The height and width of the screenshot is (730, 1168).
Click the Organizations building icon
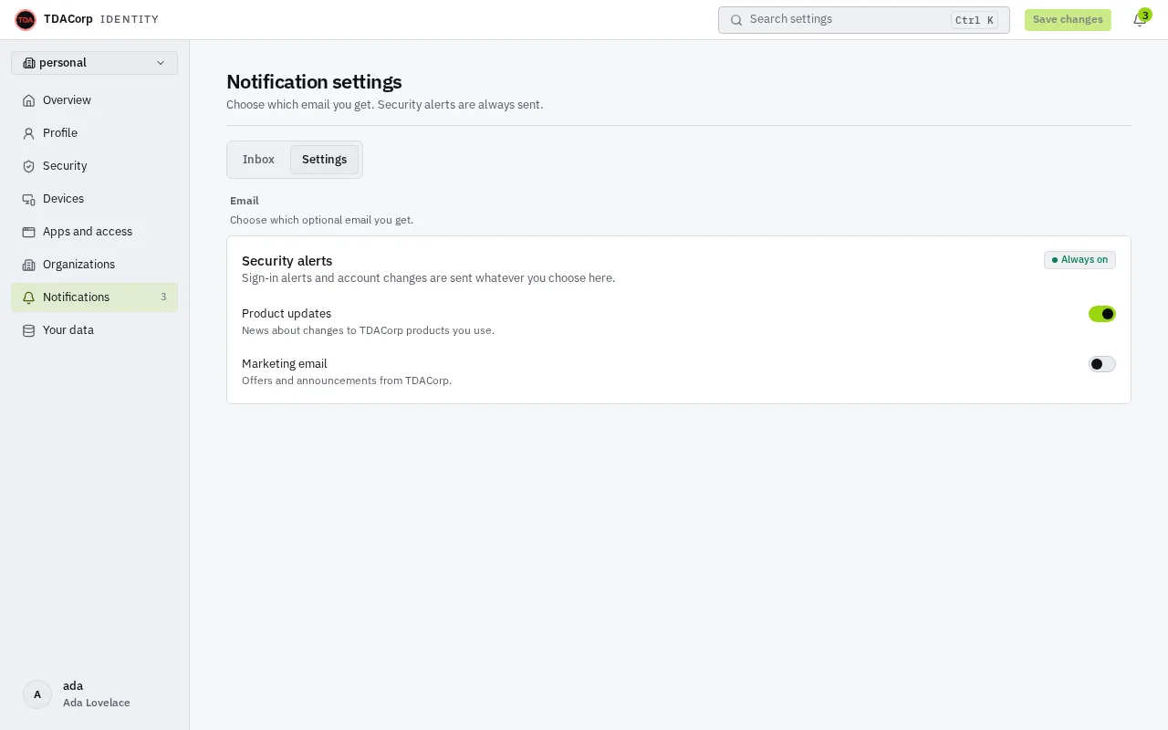pos(29,265)
